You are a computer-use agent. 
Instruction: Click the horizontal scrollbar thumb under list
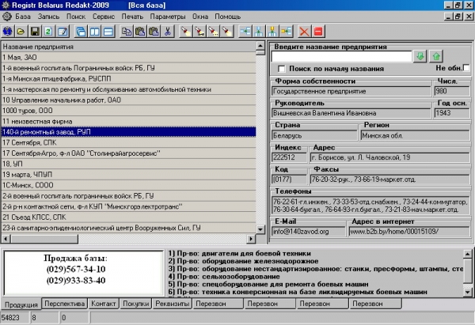(44, 239)
